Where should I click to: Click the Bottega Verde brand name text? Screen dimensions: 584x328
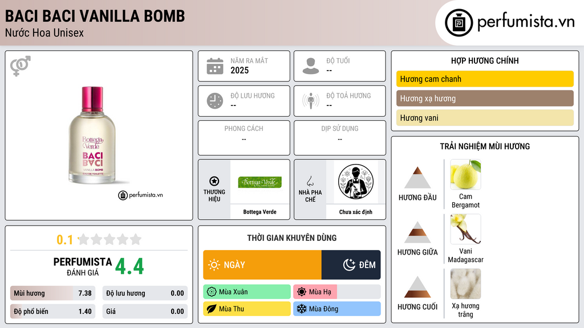259,212
